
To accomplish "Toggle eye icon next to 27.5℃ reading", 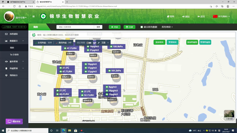I will point(61,68).
